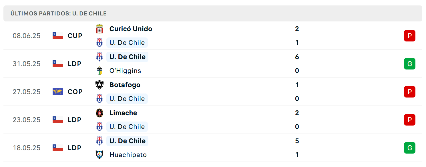Click U. De Chile crest in O'Higgins match
The image size is (426, 167).
pos(99,57)
